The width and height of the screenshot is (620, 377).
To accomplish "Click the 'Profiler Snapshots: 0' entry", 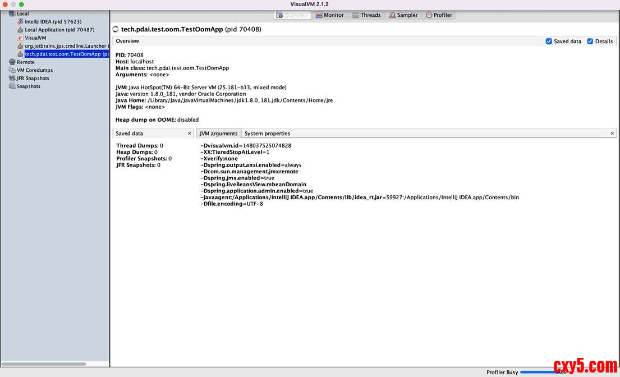I will [x=144, y=158].
